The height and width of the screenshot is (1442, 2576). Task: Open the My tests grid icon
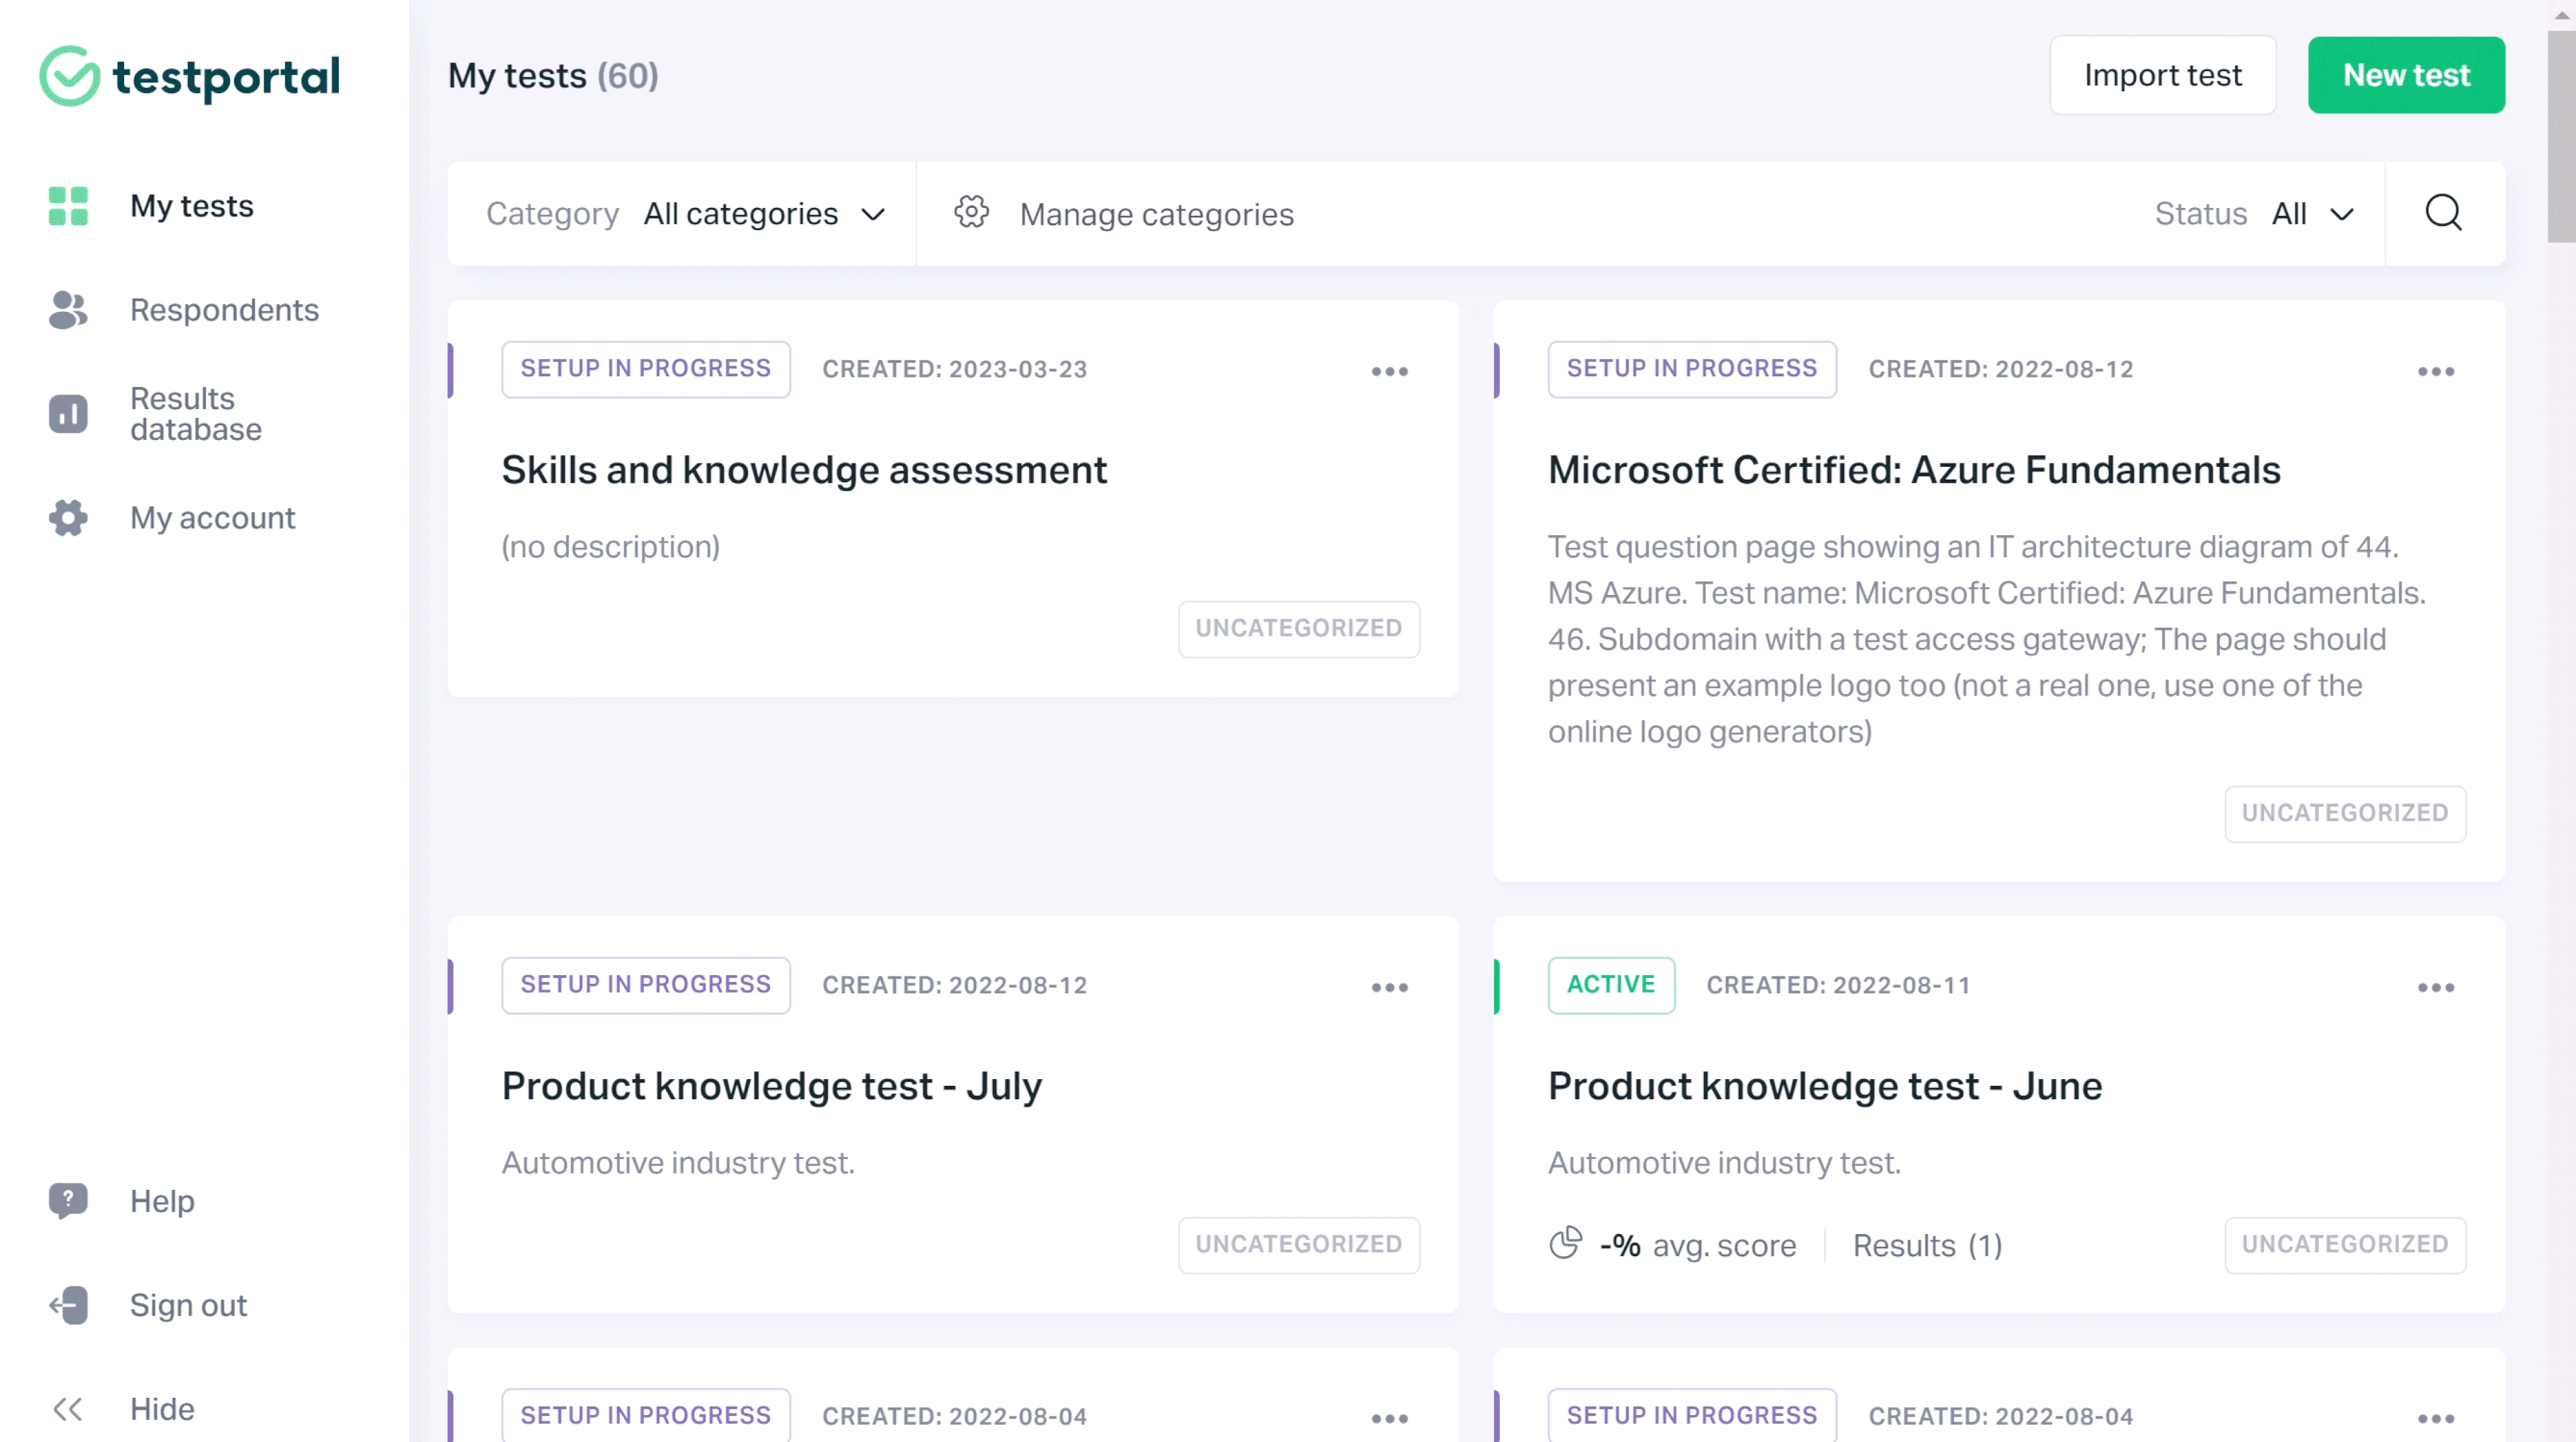click(67, 207)
